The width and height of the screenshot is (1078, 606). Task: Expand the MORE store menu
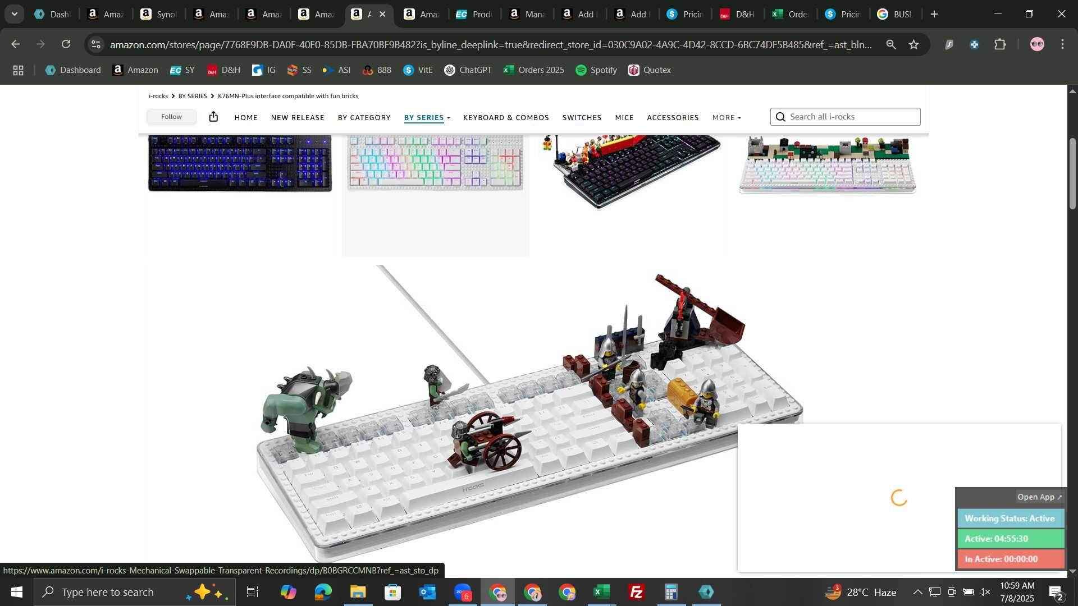(727, 118)
